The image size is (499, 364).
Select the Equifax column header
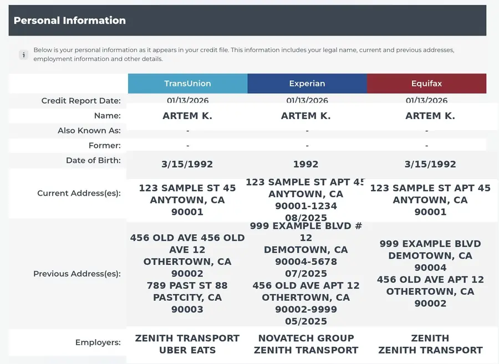pos(426,83)
